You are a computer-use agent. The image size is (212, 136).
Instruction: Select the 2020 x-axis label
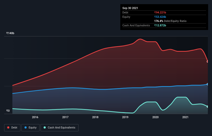click(x=155, y=117)
